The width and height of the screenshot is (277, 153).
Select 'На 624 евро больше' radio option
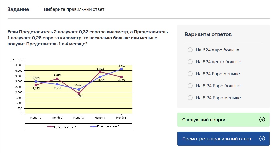190,50
